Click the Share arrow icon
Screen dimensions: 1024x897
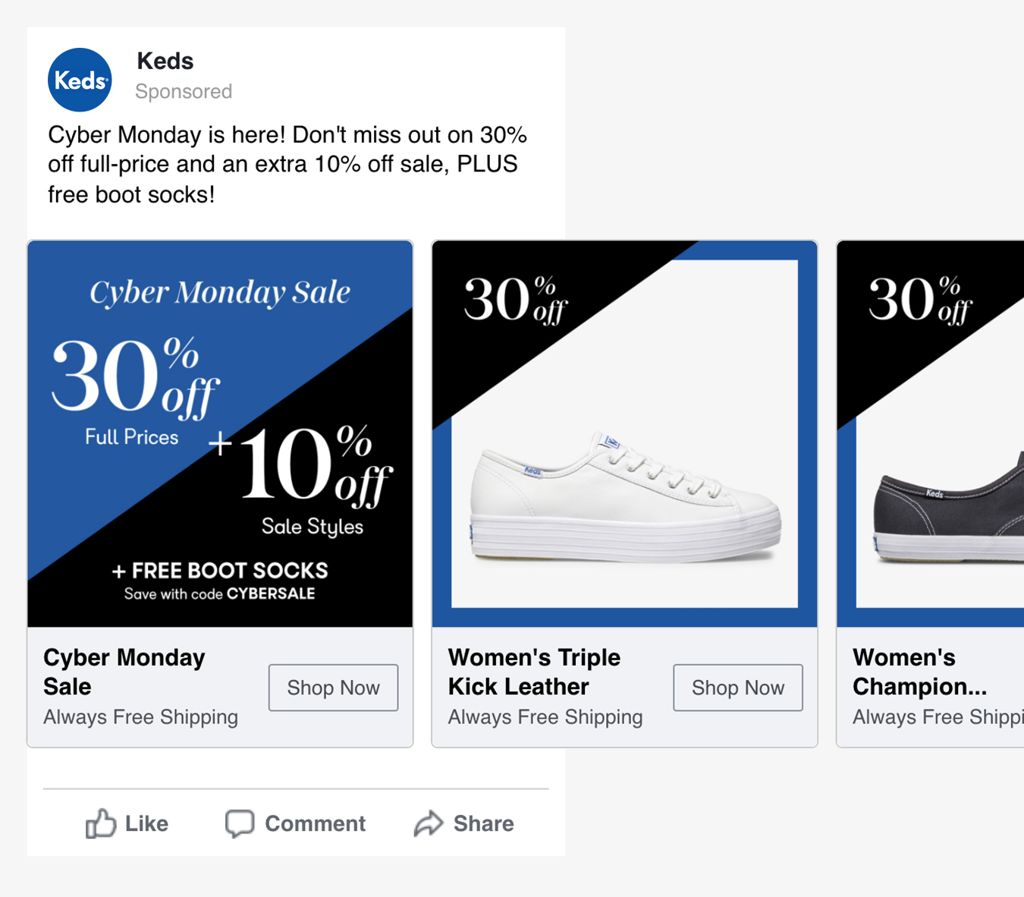coord(429,823)
